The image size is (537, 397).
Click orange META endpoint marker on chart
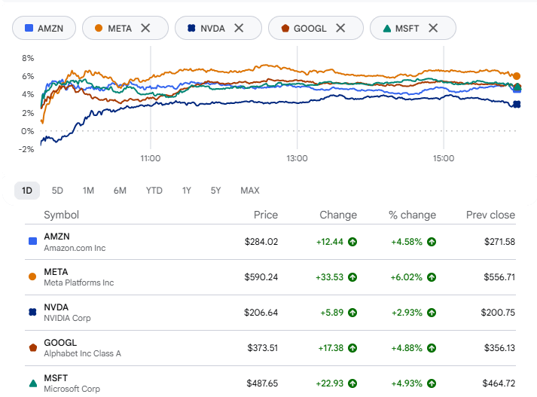[x=517, y=76]
